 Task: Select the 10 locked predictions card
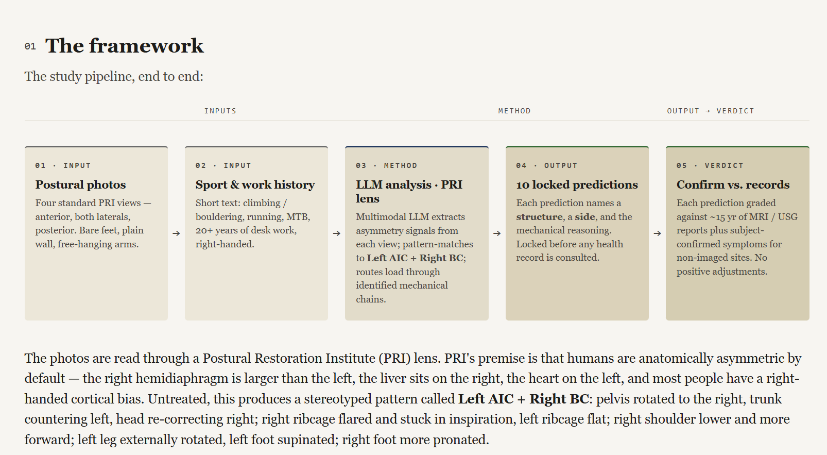(x=577, y=233)
